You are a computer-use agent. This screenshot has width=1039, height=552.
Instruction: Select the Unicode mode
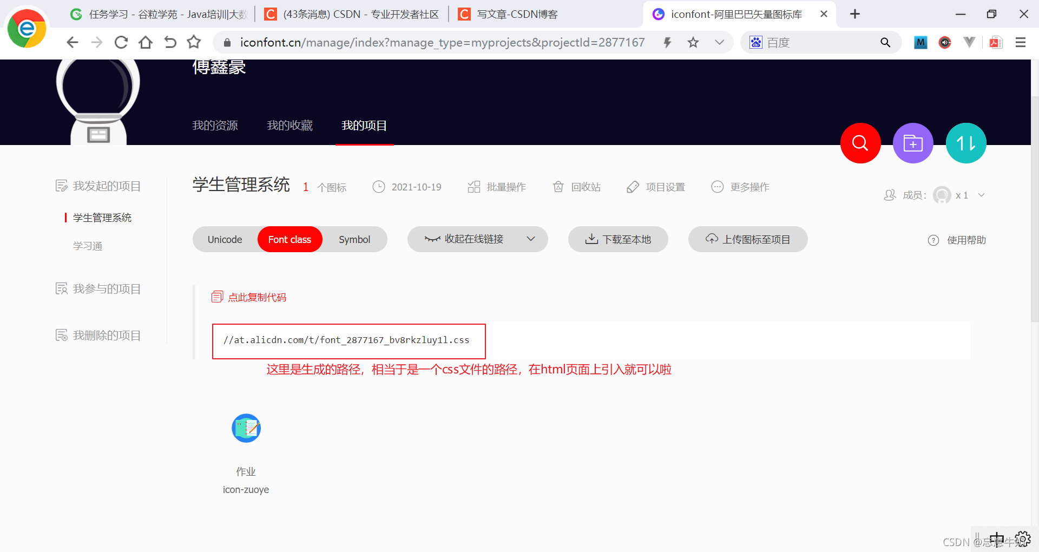(224, 239)
